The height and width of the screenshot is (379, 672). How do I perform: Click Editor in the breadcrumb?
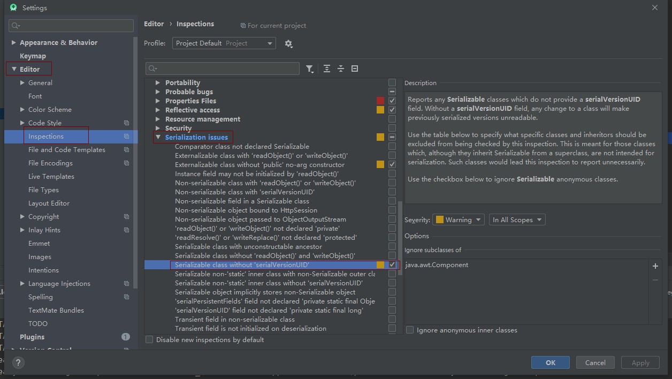click(x=154, y=24)
